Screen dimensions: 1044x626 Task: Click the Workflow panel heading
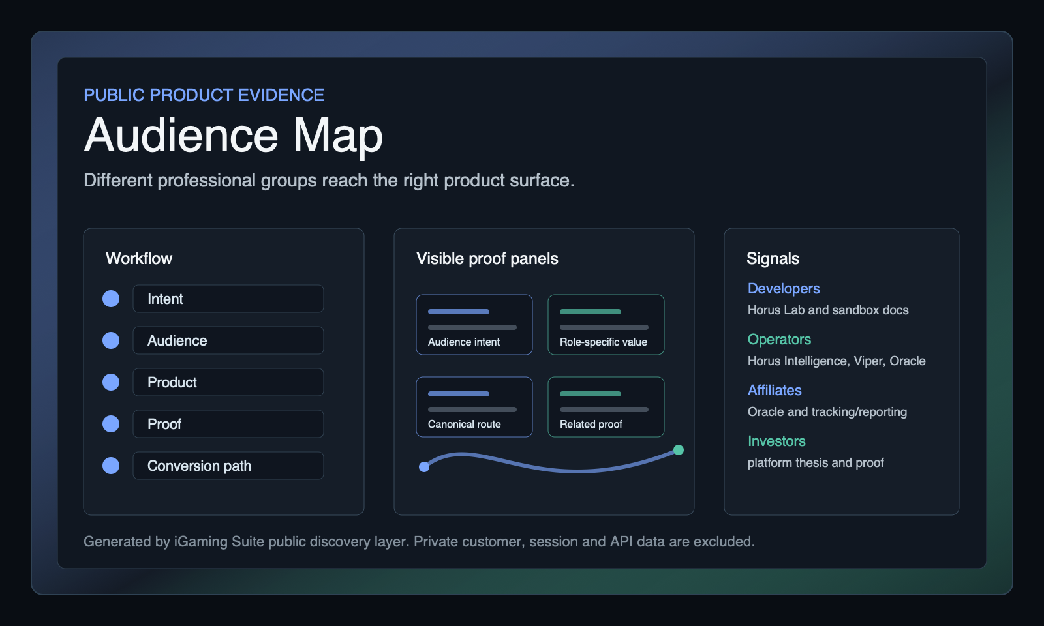(139, 258)
